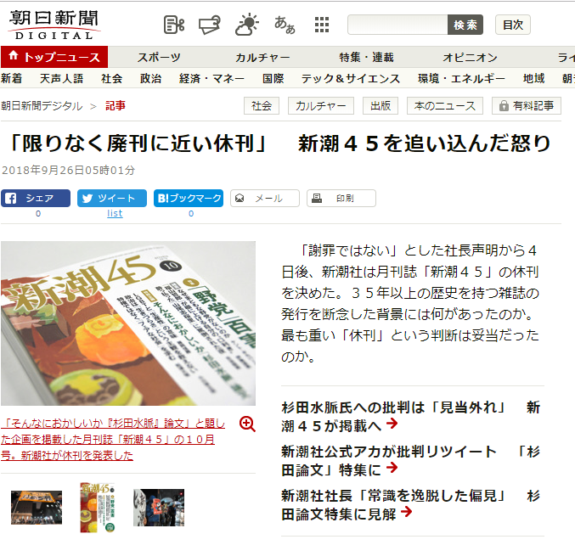Open 新着 in the sub-navigation
Image resolution: width=575 pixels, height=545 pixels.
[x=11, y=78]
